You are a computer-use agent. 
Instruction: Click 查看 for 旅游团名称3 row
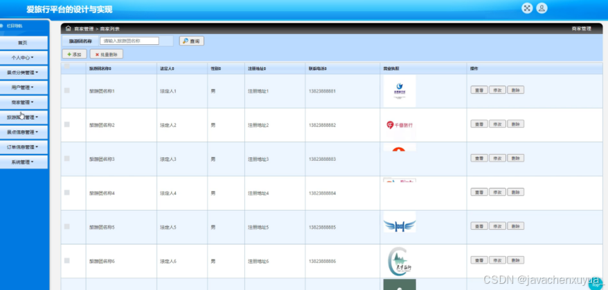(479, 157)
